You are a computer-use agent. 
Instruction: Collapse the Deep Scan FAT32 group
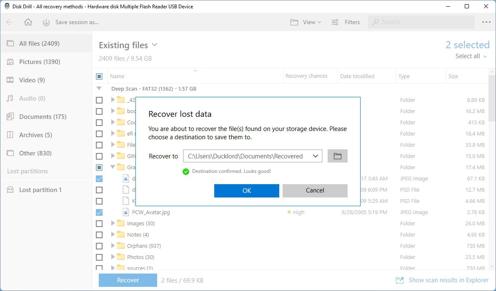(x=99, y=89)
